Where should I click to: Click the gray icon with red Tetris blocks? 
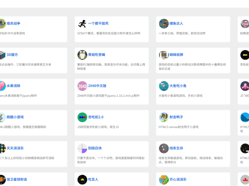click(x=245, y=180)
